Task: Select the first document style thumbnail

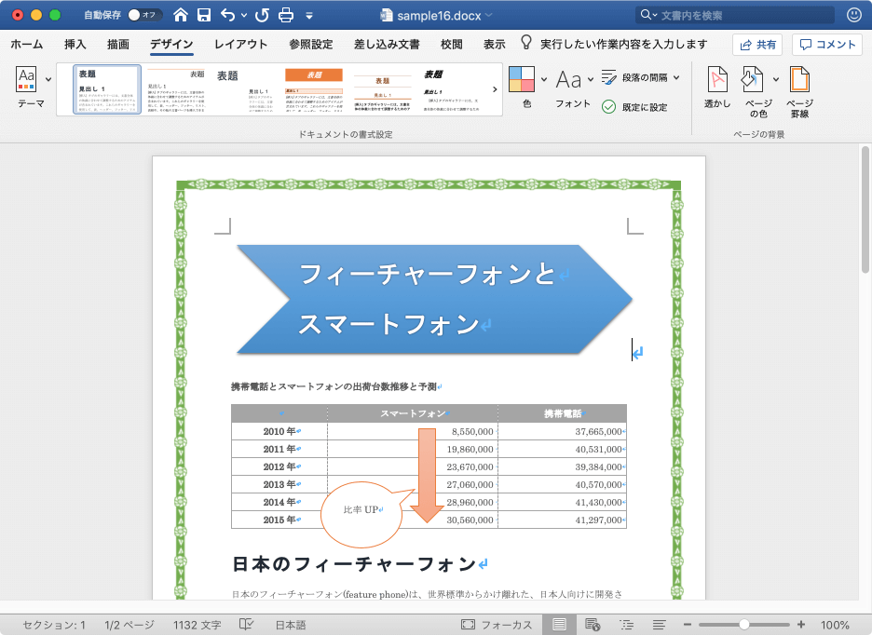Action: coord(107,89)
